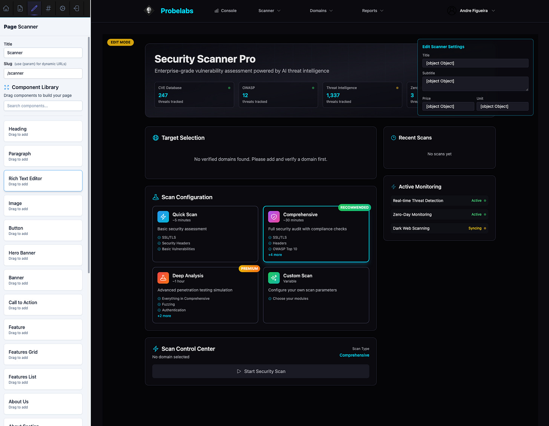Click the Custom Scan sparkle icon
Image resolution: width=549 pixels, height=426 pixels.
point(274,278)
